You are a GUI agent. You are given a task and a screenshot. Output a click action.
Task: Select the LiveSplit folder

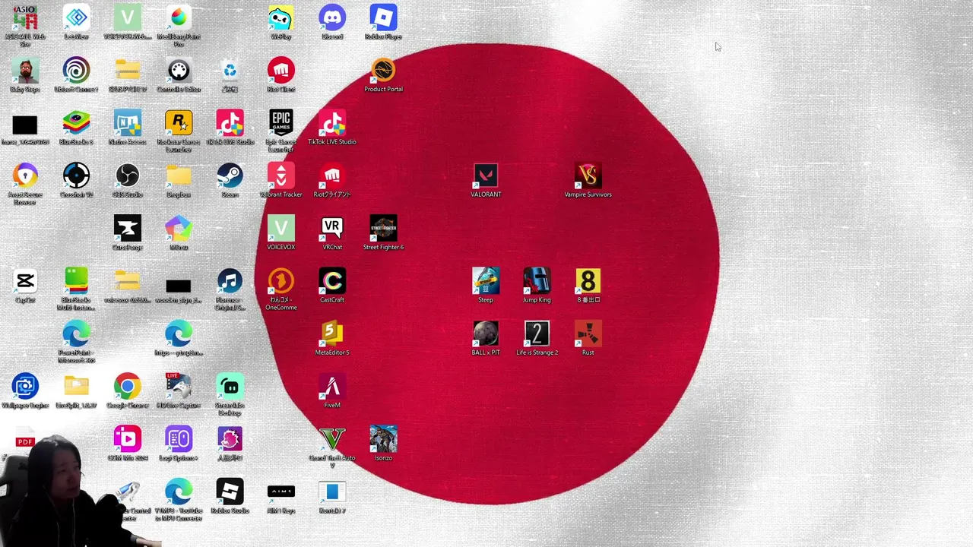coord(76,387)
